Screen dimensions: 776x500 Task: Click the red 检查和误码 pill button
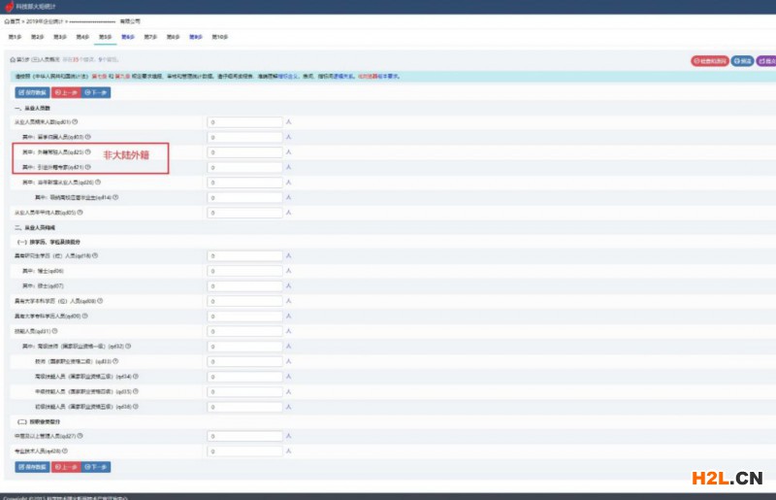tap(710, 60)
